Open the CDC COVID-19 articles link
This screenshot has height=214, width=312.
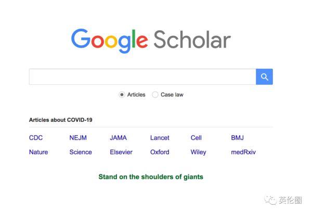[36, 137]
